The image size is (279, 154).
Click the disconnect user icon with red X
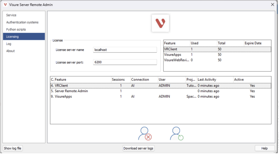coord(145,134)
